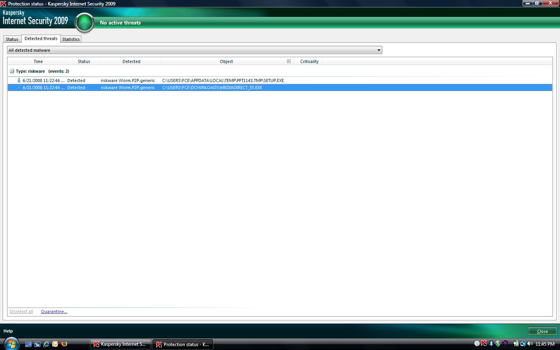
Task: Switch to Kaspersky Internet S... taskbar button
Action: tap(120, 344)
